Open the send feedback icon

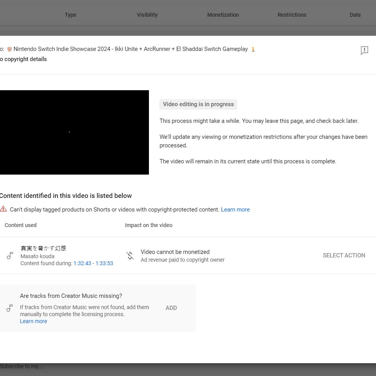(364, 51)
